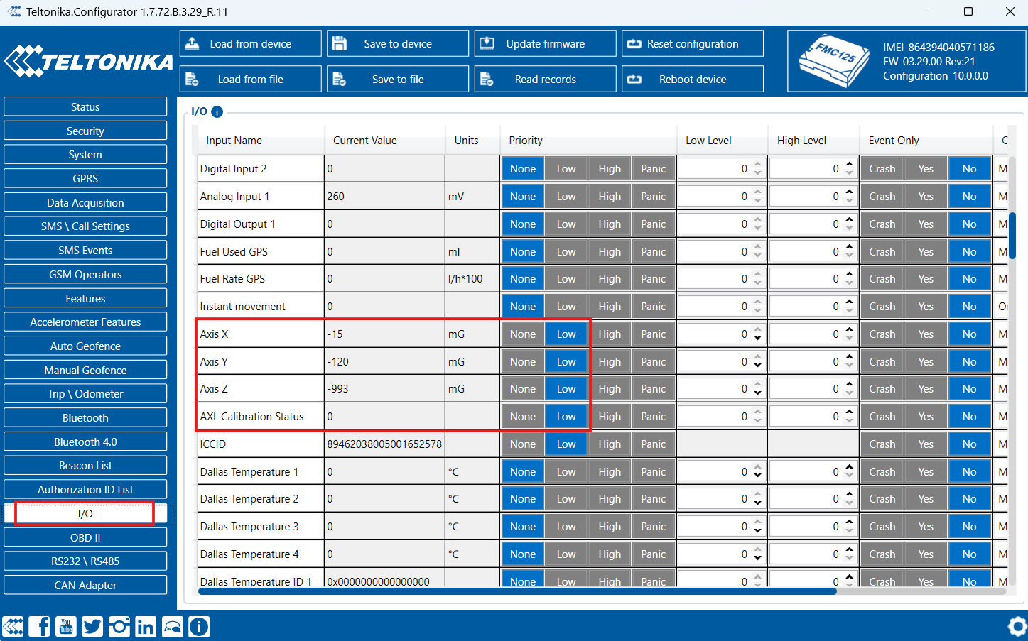Open the Bluetooth 4.0 section
Screen dimensions: 1028x641
point(85,442)
